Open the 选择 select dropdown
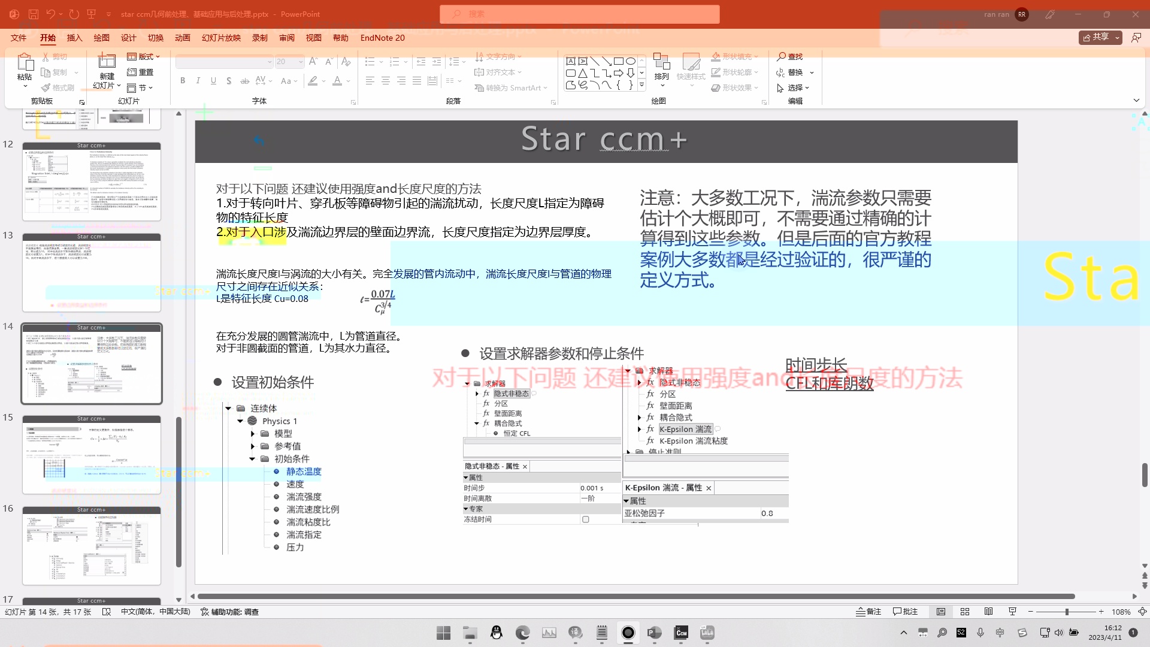 [793, 87]
